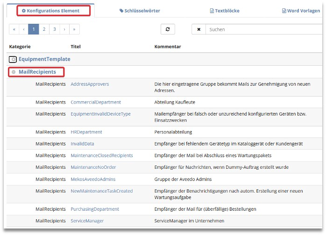Go to next page arrow

click(64, 29)
